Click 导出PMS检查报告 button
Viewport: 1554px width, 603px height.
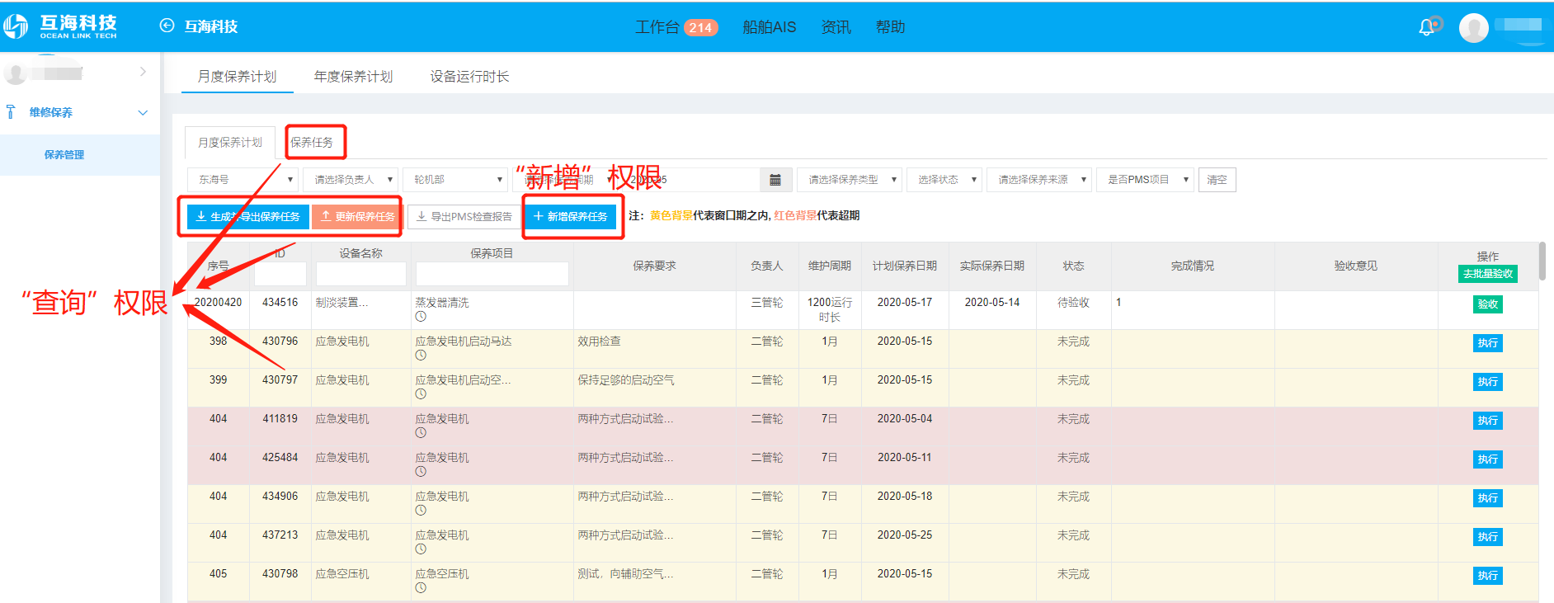tap(464, 216)
